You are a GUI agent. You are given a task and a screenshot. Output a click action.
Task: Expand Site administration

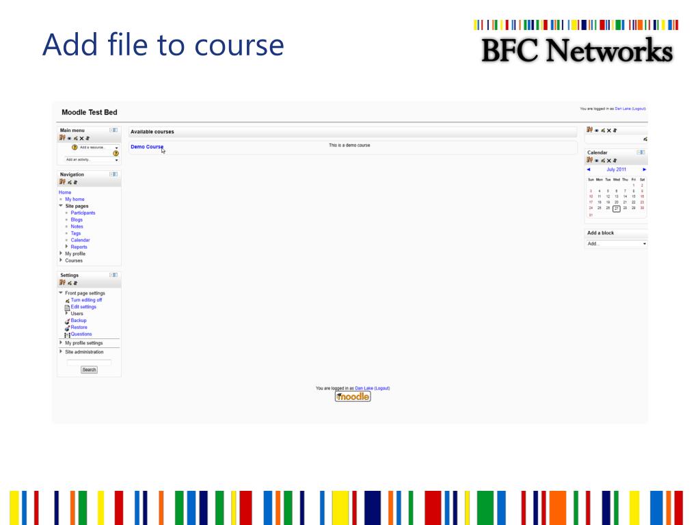point(61,352)
